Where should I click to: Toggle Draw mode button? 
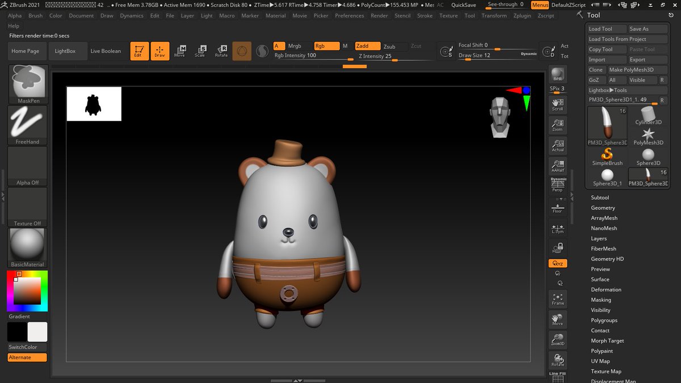coord(160,51)
